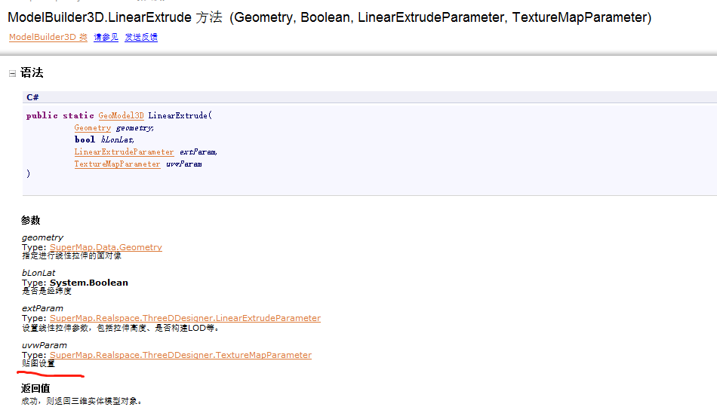Click the 语法 section heading
This screenshot has width=717, height=413.
point(32,72)
